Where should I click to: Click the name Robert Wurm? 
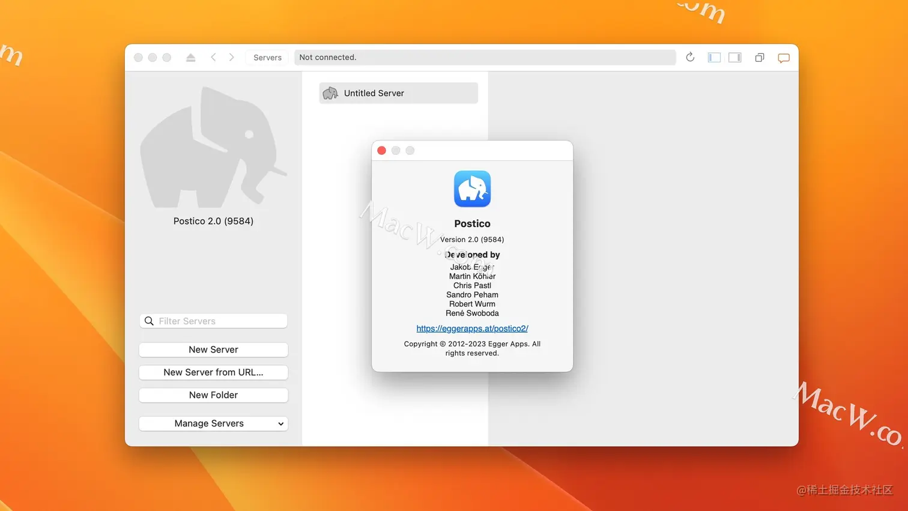pos(472,304)
